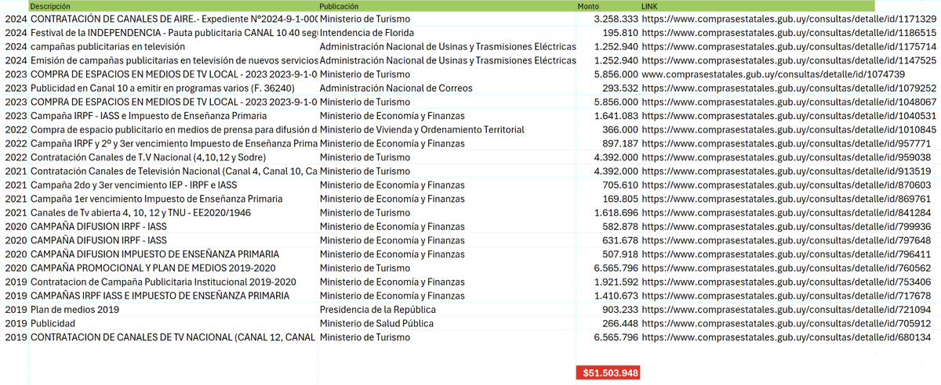Select Ministerio de Vivienda y Ordenamiento Territorial cell
This screenshot has width=941, height=385.
(447, 130)
